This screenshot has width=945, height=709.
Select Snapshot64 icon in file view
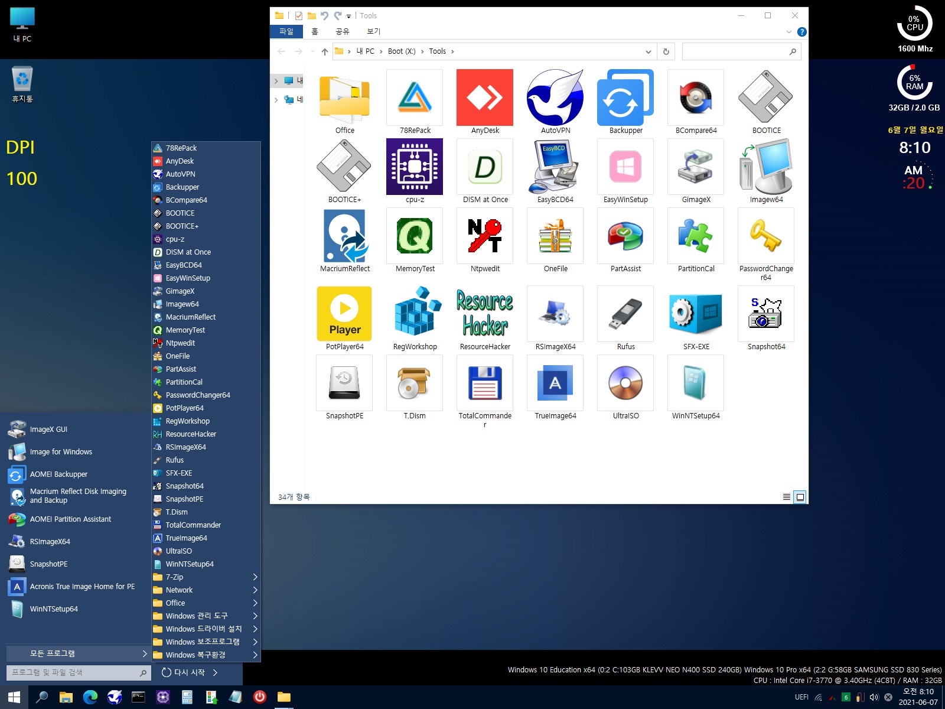(x=766, y=314)
